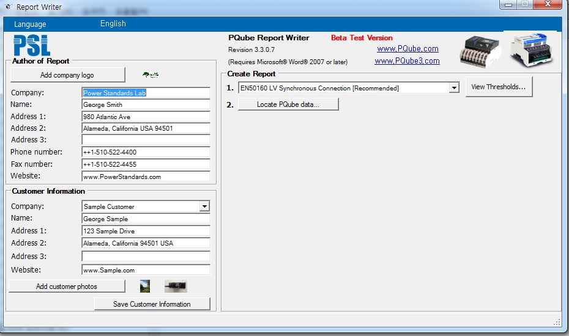The width and height of the screenshot is (569, 336).
Task: Open View Thresholds dialog
Action: coord(499,87)
